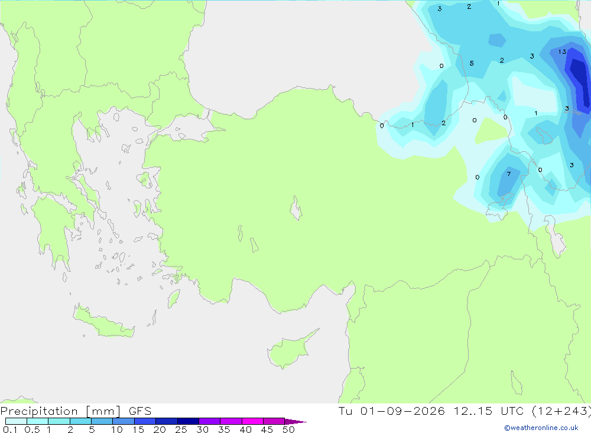Image resolution: width=591 pixels, height=433 pixels.
Task: Click the legend label "25"
Action: coord(181,429)
